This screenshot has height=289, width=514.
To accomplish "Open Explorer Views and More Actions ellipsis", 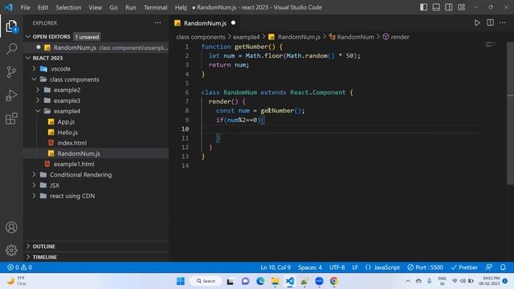I will click(157, 22).
